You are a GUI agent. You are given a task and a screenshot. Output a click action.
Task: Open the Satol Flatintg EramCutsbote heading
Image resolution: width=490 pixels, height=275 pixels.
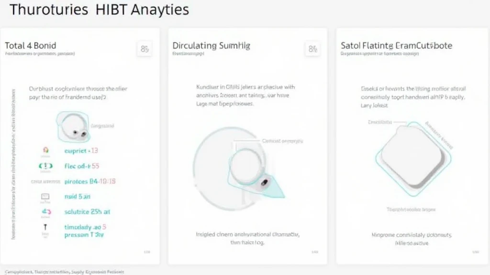coord(396,46)
